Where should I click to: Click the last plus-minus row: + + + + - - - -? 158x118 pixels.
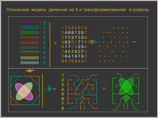tap(114, 61)
